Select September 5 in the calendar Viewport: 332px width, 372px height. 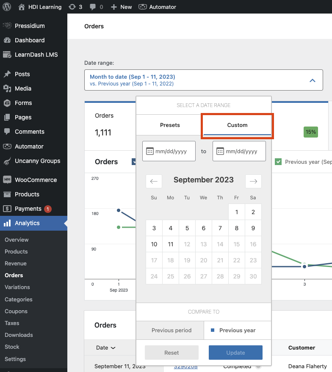[x=187, y=228]
